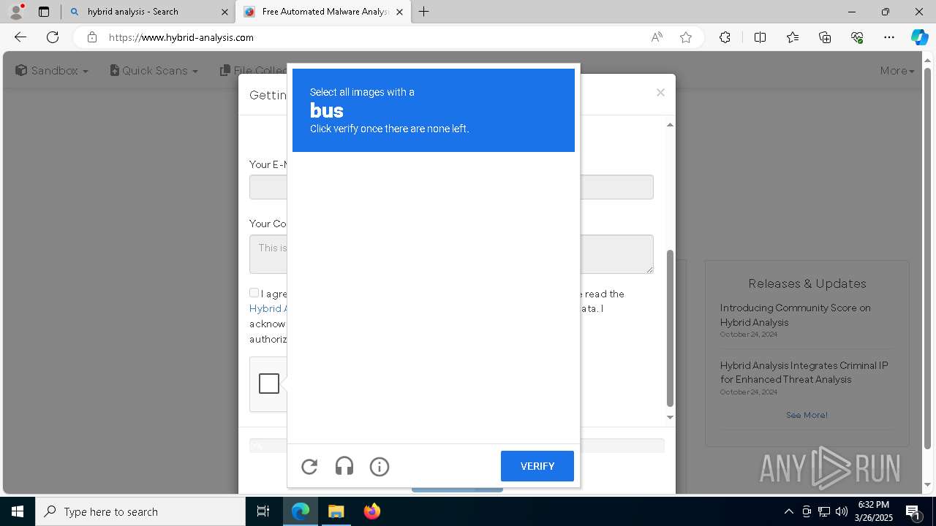Click dialog scroll down arrow
The height and width of the screenshot is (526, 936).
tap(670, 417)
